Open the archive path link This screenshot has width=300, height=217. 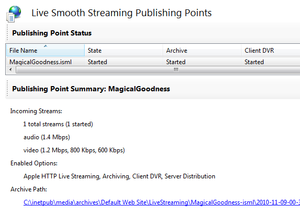(x=161, y=202)
